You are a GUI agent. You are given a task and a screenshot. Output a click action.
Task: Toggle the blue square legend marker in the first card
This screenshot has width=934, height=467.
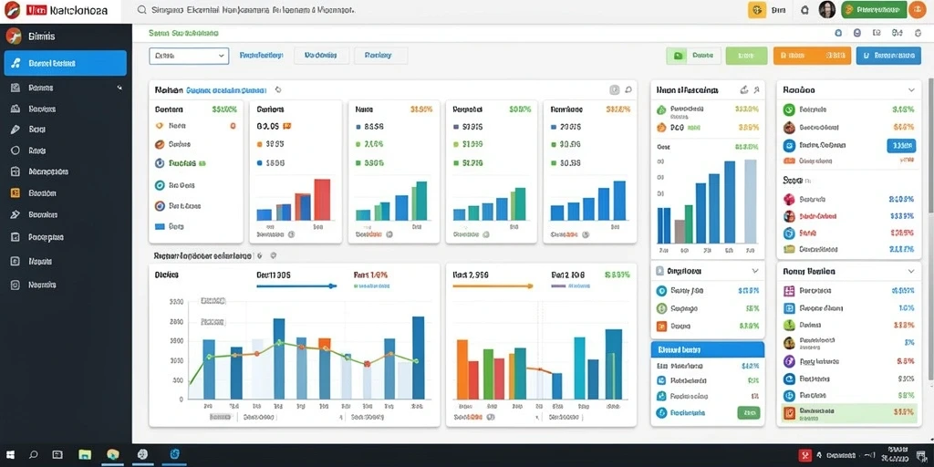(160, 226)
